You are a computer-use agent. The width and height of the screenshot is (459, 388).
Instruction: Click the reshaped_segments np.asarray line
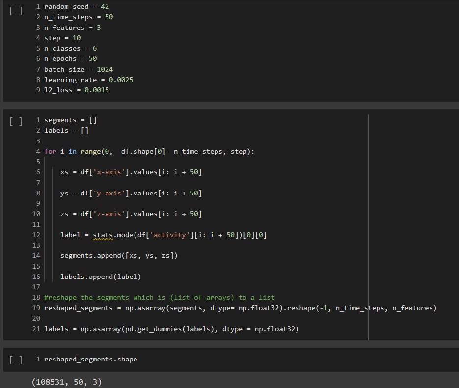coord(241,308)
